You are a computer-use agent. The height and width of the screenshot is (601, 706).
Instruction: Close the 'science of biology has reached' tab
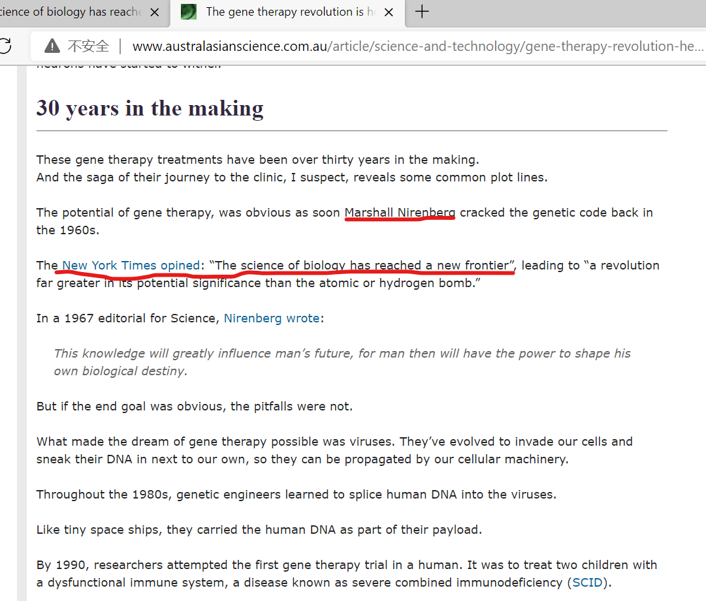pyautogui.click(x=154, y=12)
